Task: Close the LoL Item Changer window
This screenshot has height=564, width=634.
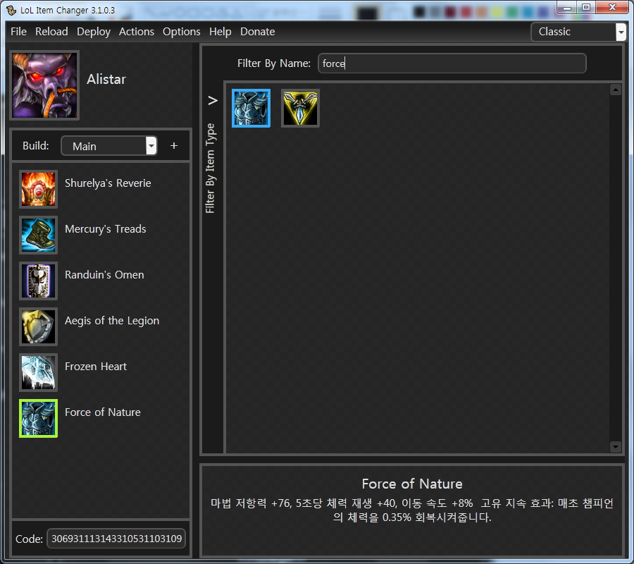Action: pos(612,8)
